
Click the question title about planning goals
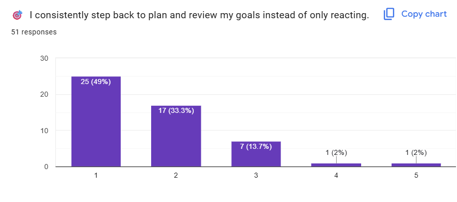click(199, 15)
